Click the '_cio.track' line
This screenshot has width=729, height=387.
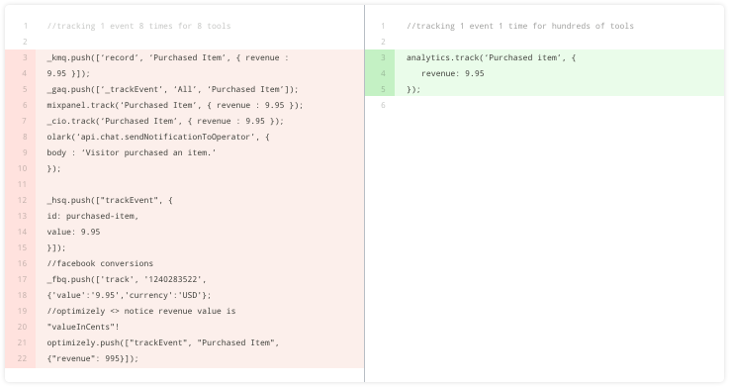pos(165,121)
